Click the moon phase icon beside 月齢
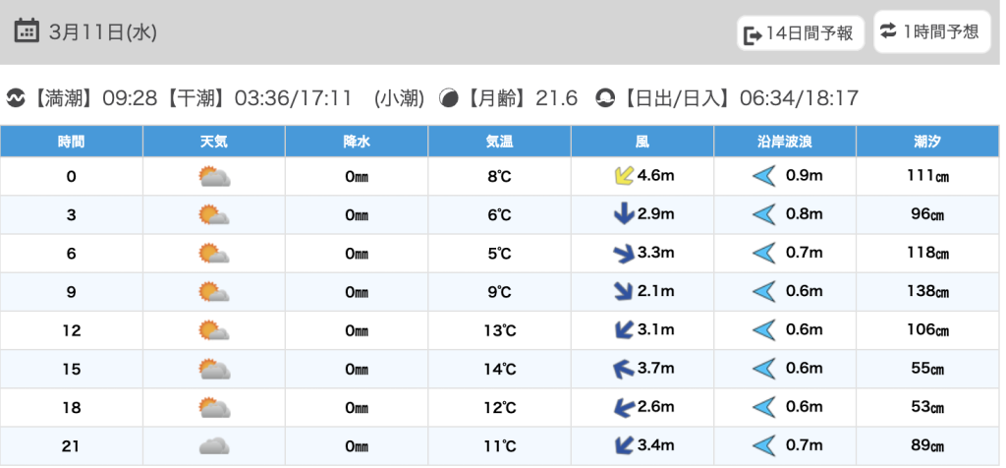1006x468 pixels. (449, 98)
